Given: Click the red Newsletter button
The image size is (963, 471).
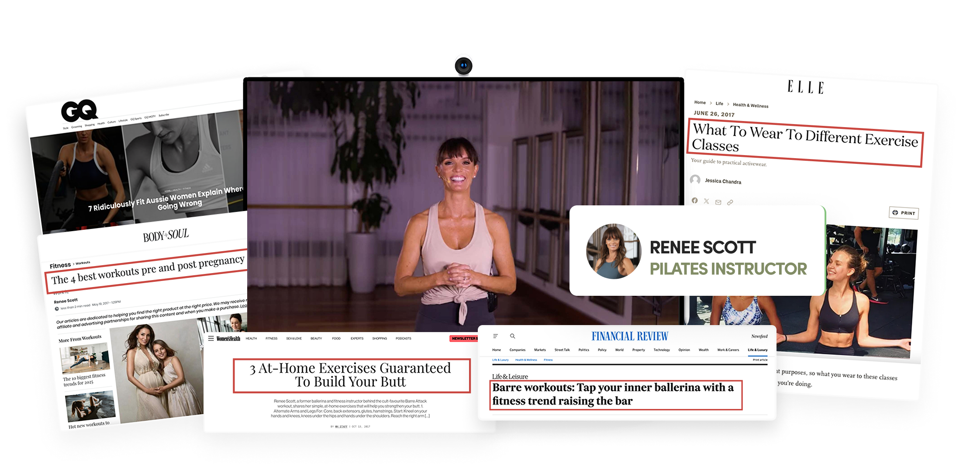Looking at the screenshot, I should [x=464, y=339].
